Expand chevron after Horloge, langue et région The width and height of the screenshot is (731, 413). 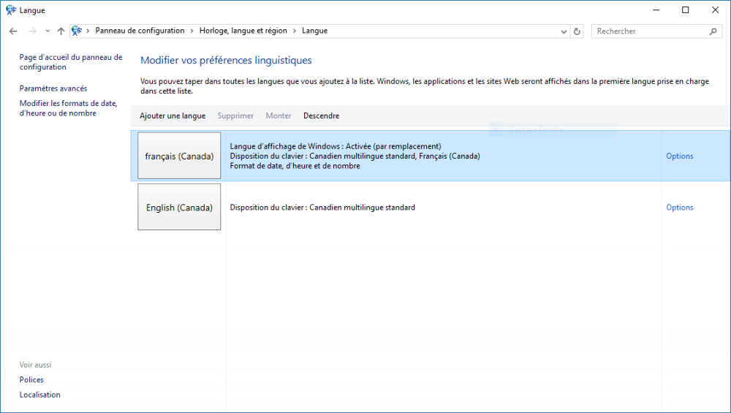click(295, 31)
